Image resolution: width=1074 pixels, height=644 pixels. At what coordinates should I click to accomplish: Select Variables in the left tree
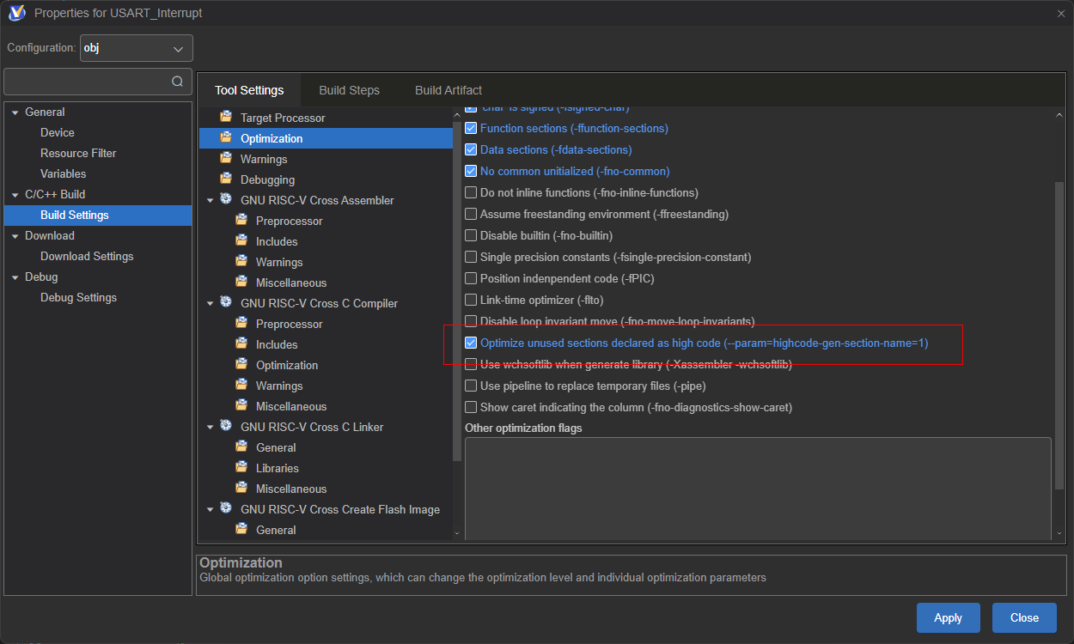[x=64, y=173]
